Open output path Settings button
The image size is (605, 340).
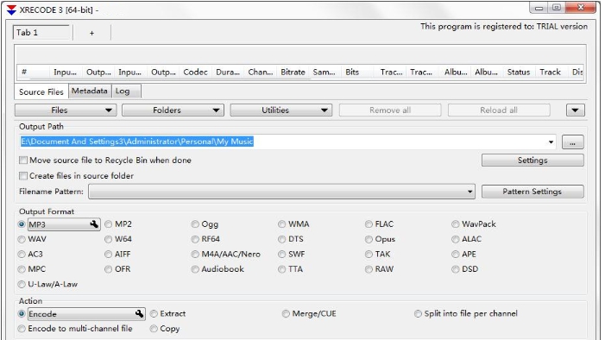coord(533,161)
